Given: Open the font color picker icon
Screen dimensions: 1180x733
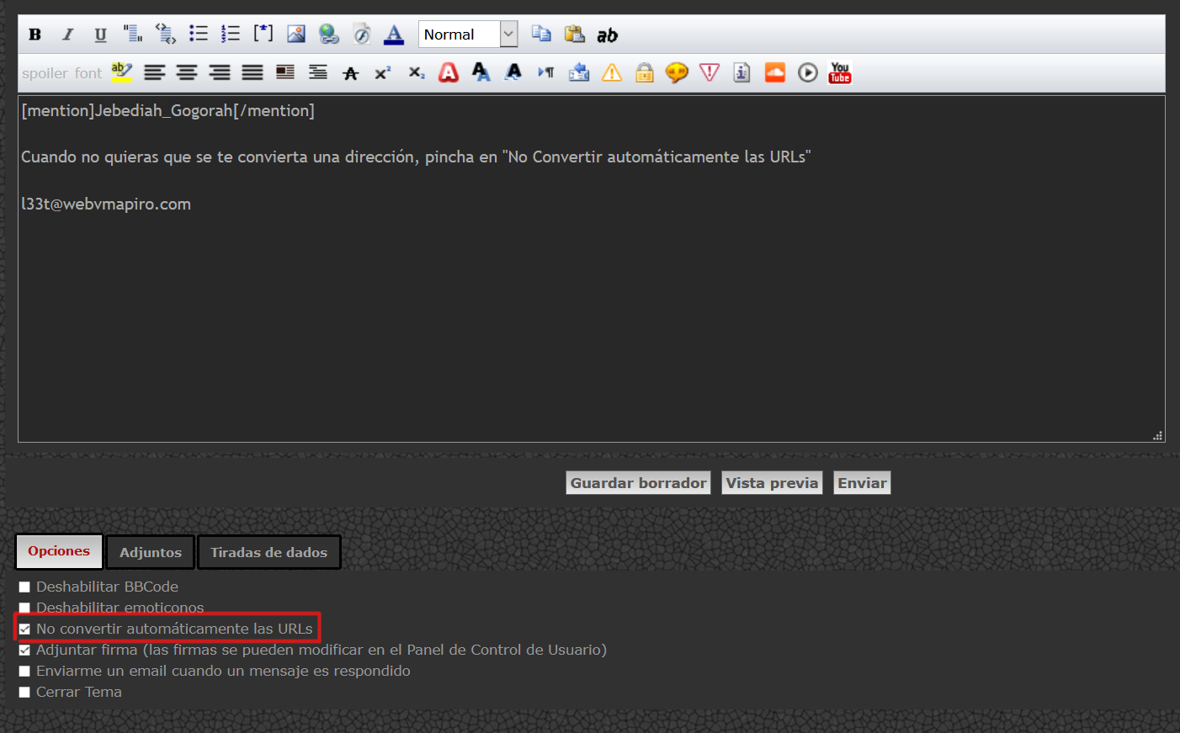Looking at the screenshot, I should pos(393,35).
